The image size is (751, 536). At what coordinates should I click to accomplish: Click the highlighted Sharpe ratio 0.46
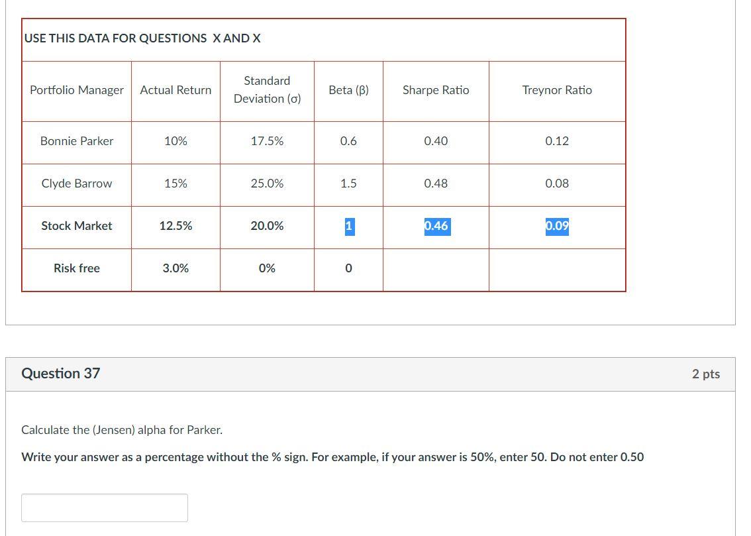tap(437, 226)
